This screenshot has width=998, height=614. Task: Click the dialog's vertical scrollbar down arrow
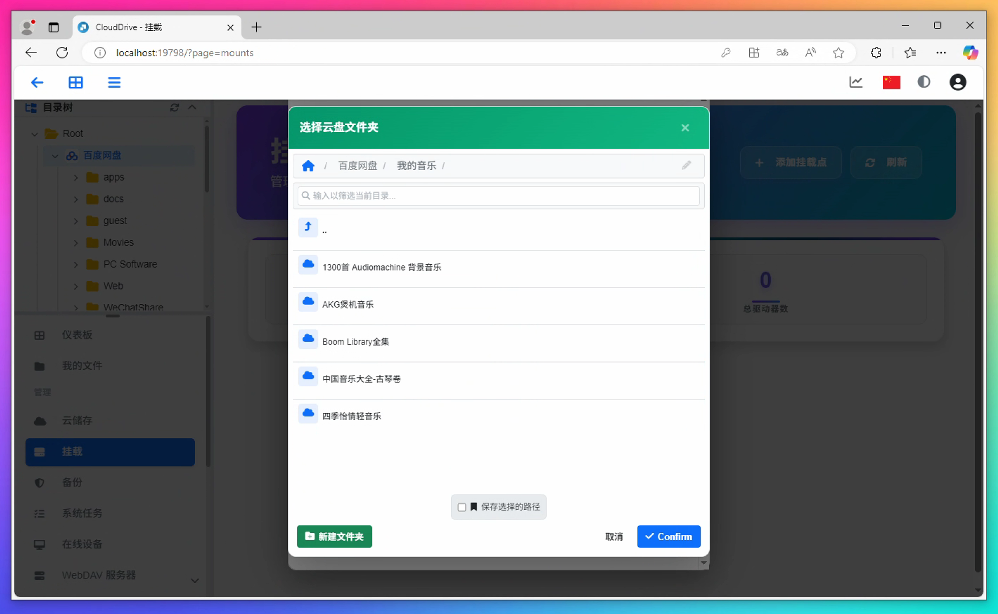[703, 563]
